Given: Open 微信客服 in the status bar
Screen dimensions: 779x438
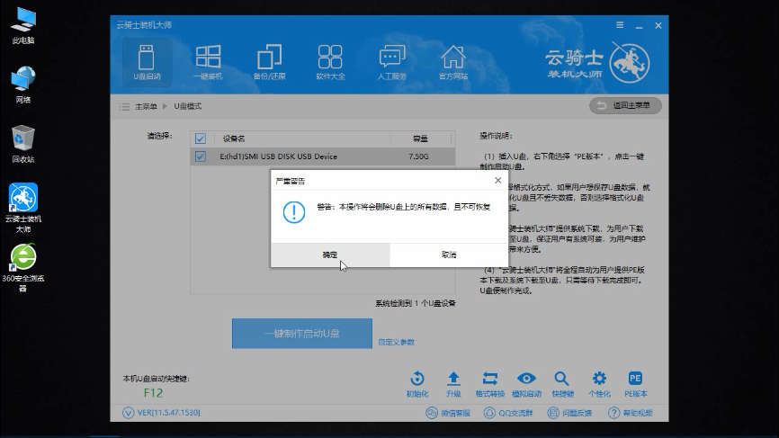Looking at the screenshot, I should pos(448,413).
